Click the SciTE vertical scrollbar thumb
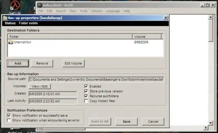Image resolution: width=218 pixels, height=133 pixels. 211,30
